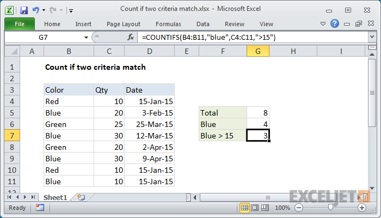Click the zoom slider handle
The width and height of the screenshot is (381, 218).
330,207
